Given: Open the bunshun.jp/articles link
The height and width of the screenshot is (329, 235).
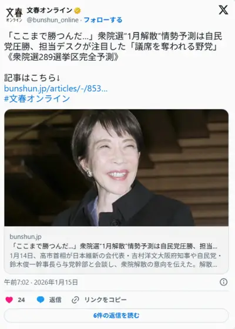Looking at the screenshot, I should [x=56, y=89].
